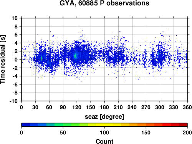This screenshot has width=192, height=144.
Task: Click the x-axis tick label 300
Action: pyautogui.click(x=160, y=107)
